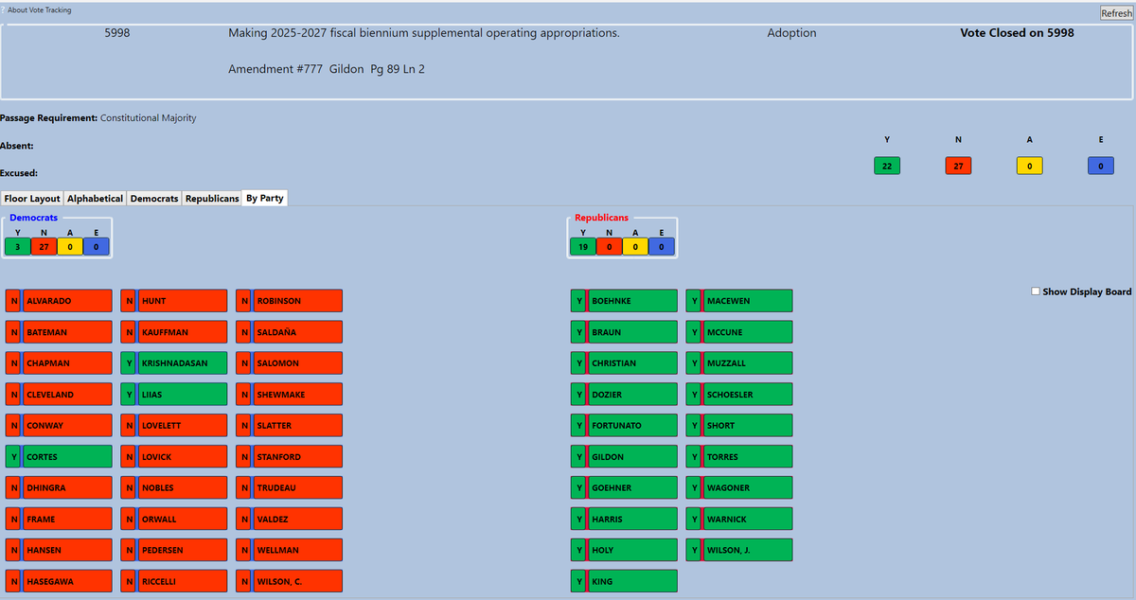Click Democrats Nay count 27 box
This screenshot has width=1136, height=600.
click(x=44, y=247)
